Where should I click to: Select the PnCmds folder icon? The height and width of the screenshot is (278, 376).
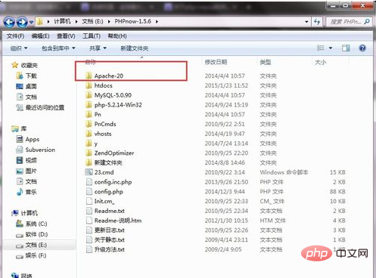point(89,124)
